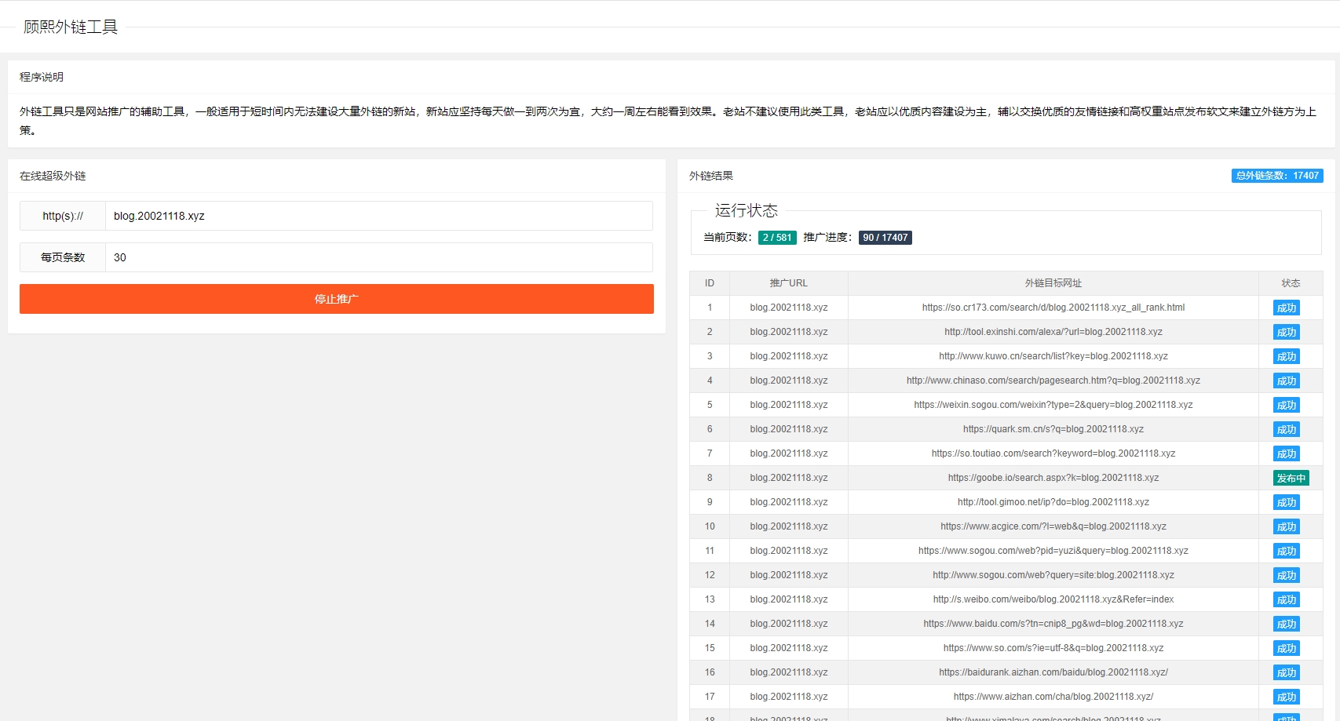
Task: Click the ID cell showing 7
Action: click(710, 453)
